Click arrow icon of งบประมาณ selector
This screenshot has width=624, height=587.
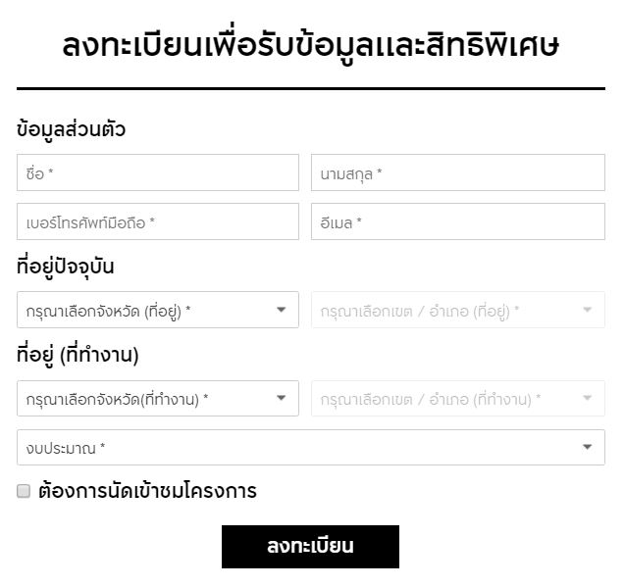[x=588, y=447]
